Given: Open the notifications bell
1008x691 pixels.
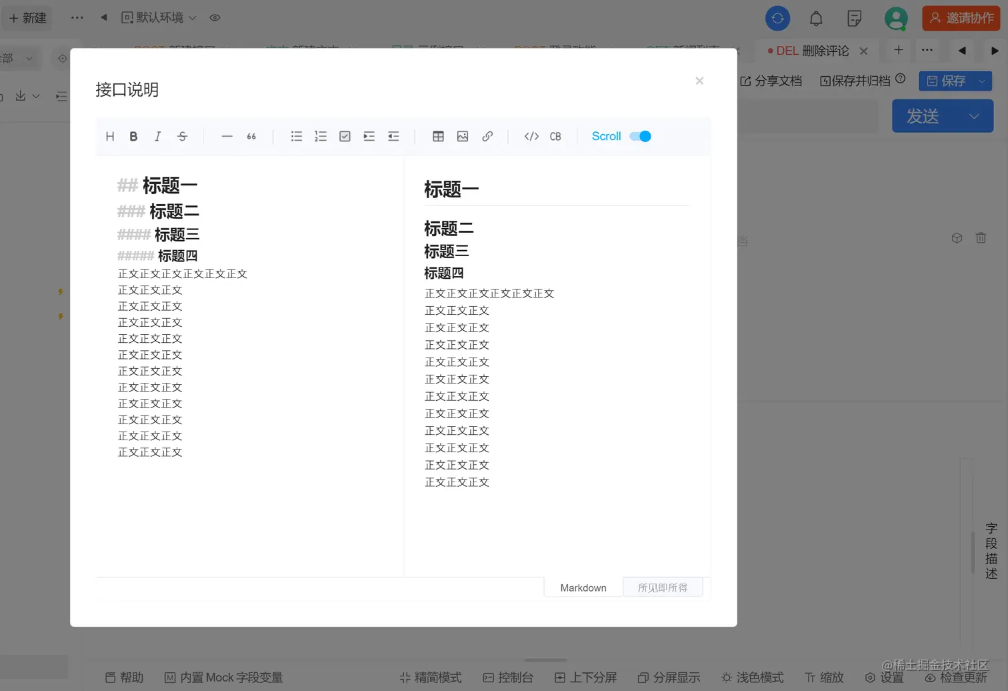Looking at the screenshot, I should 816,19.
